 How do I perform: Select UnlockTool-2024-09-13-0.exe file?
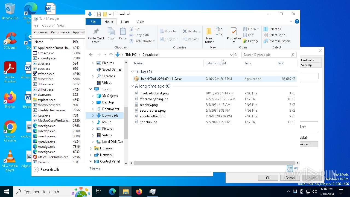pos(215,79)
